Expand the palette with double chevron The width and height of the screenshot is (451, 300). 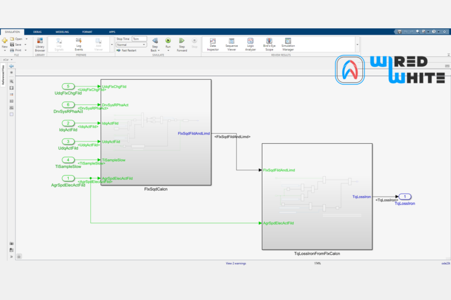tap(12, 257)
